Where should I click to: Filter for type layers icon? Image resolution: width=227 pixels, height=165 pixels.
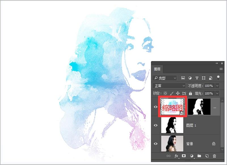coord(197,78)
